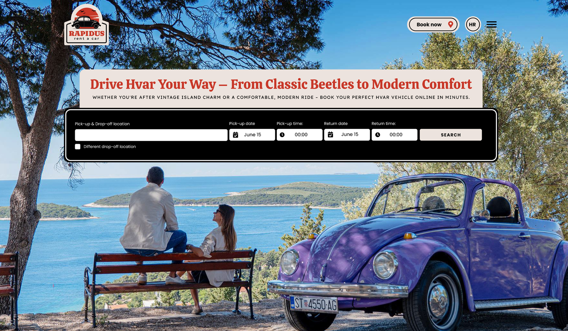Click the Pick-up date label

click(242, 124)
